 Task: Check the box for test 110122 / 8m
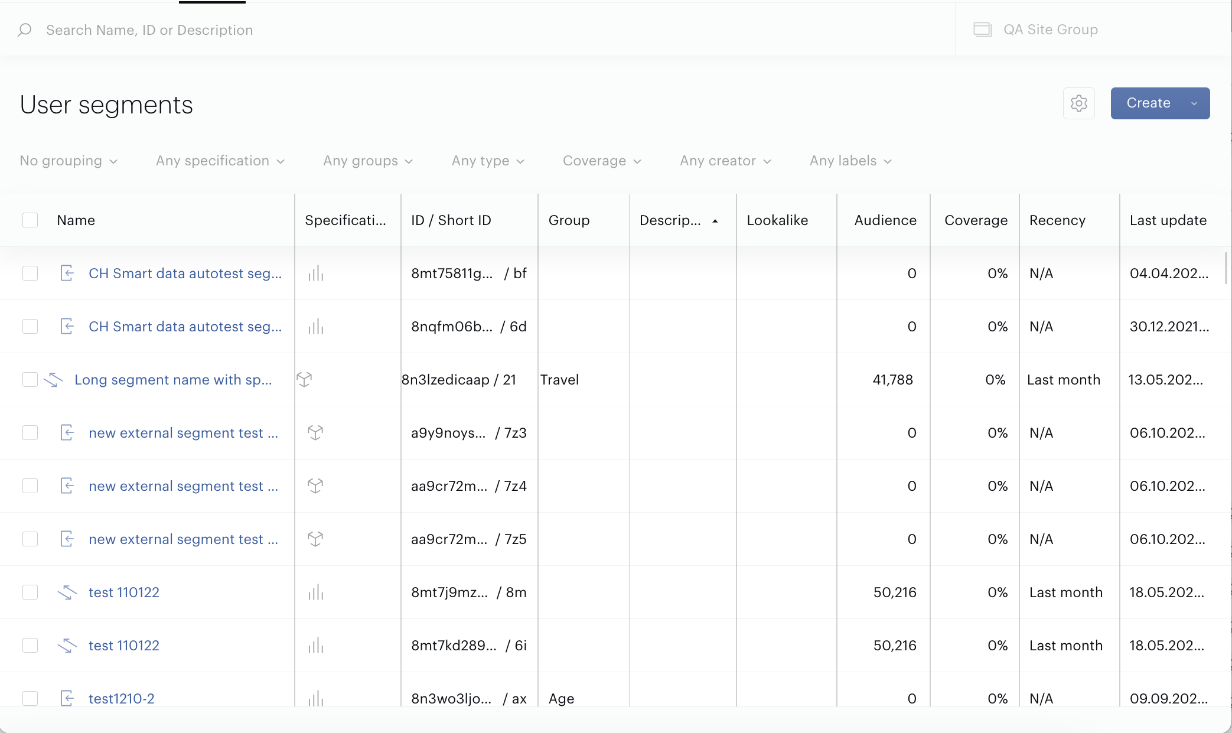(30, 592)
